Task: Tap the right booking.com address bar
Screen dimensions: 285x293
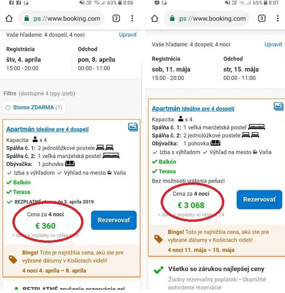Action: (x=212, y=19)
